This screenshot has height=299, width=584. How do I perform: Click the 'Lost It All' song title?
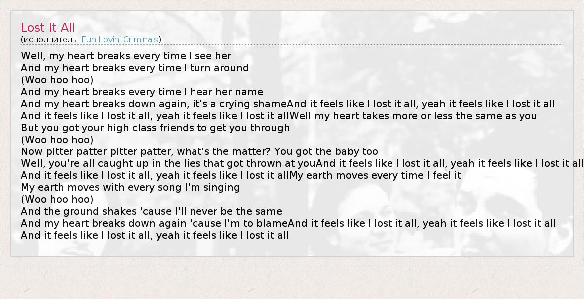point(48,28)
